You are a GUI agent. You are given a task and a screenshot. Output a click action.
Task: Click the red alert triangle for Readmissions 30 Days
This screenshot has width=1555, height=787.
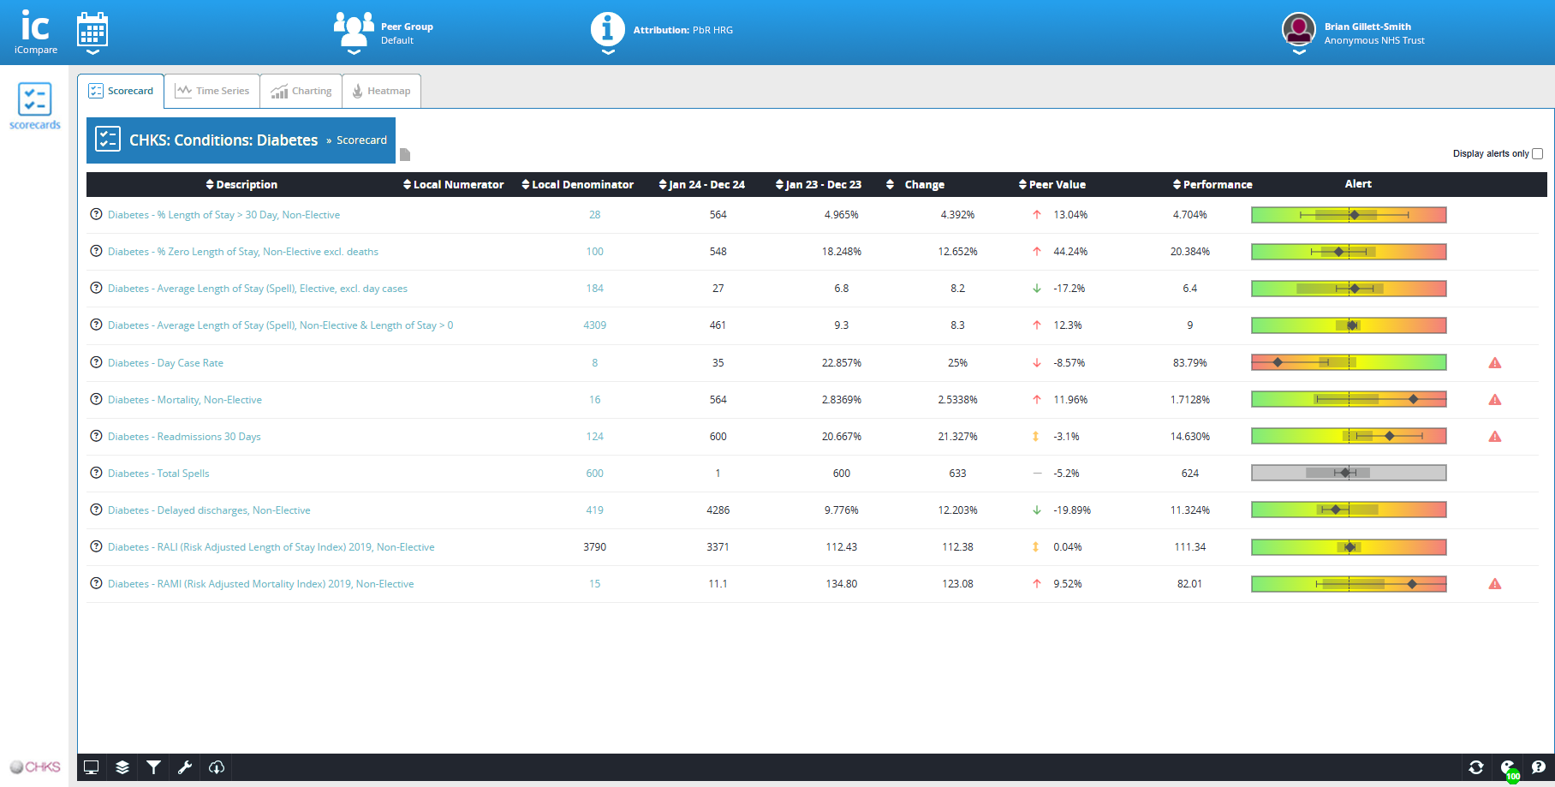click(1495, 437)
